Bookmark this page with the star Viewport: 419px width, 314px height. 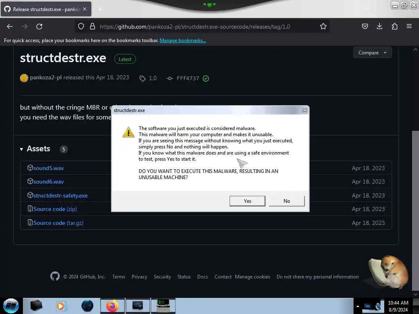click(x=323, y=27)
